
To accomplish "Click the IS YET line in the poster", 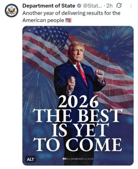I will click(x=81, y=130).
